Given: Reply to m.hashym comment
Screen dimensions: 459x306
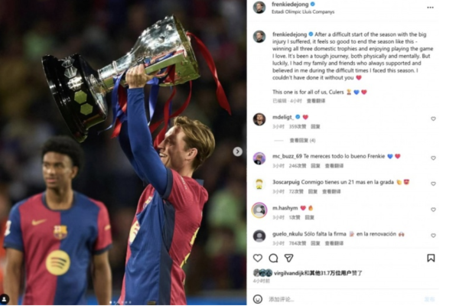Looking at the screenshot, I should click(309, 217).
